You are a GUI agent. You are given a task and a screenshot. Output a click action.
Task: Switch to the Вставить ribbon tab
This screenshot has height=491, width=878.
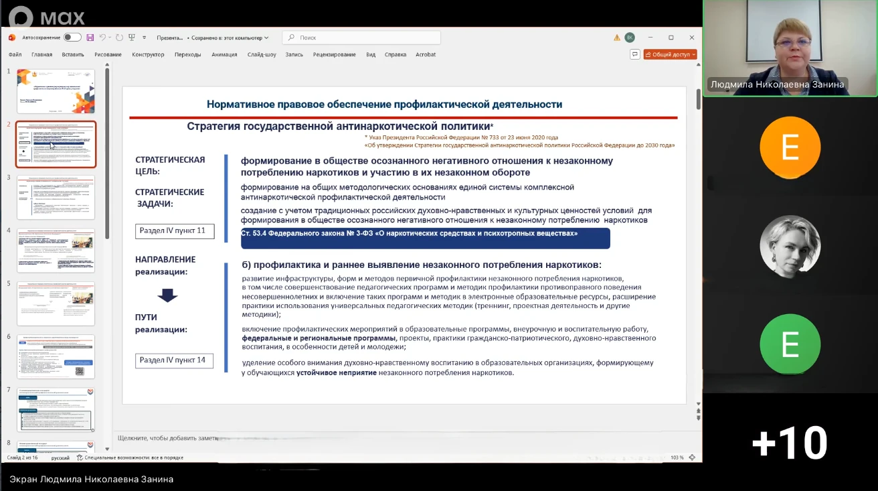73,54
